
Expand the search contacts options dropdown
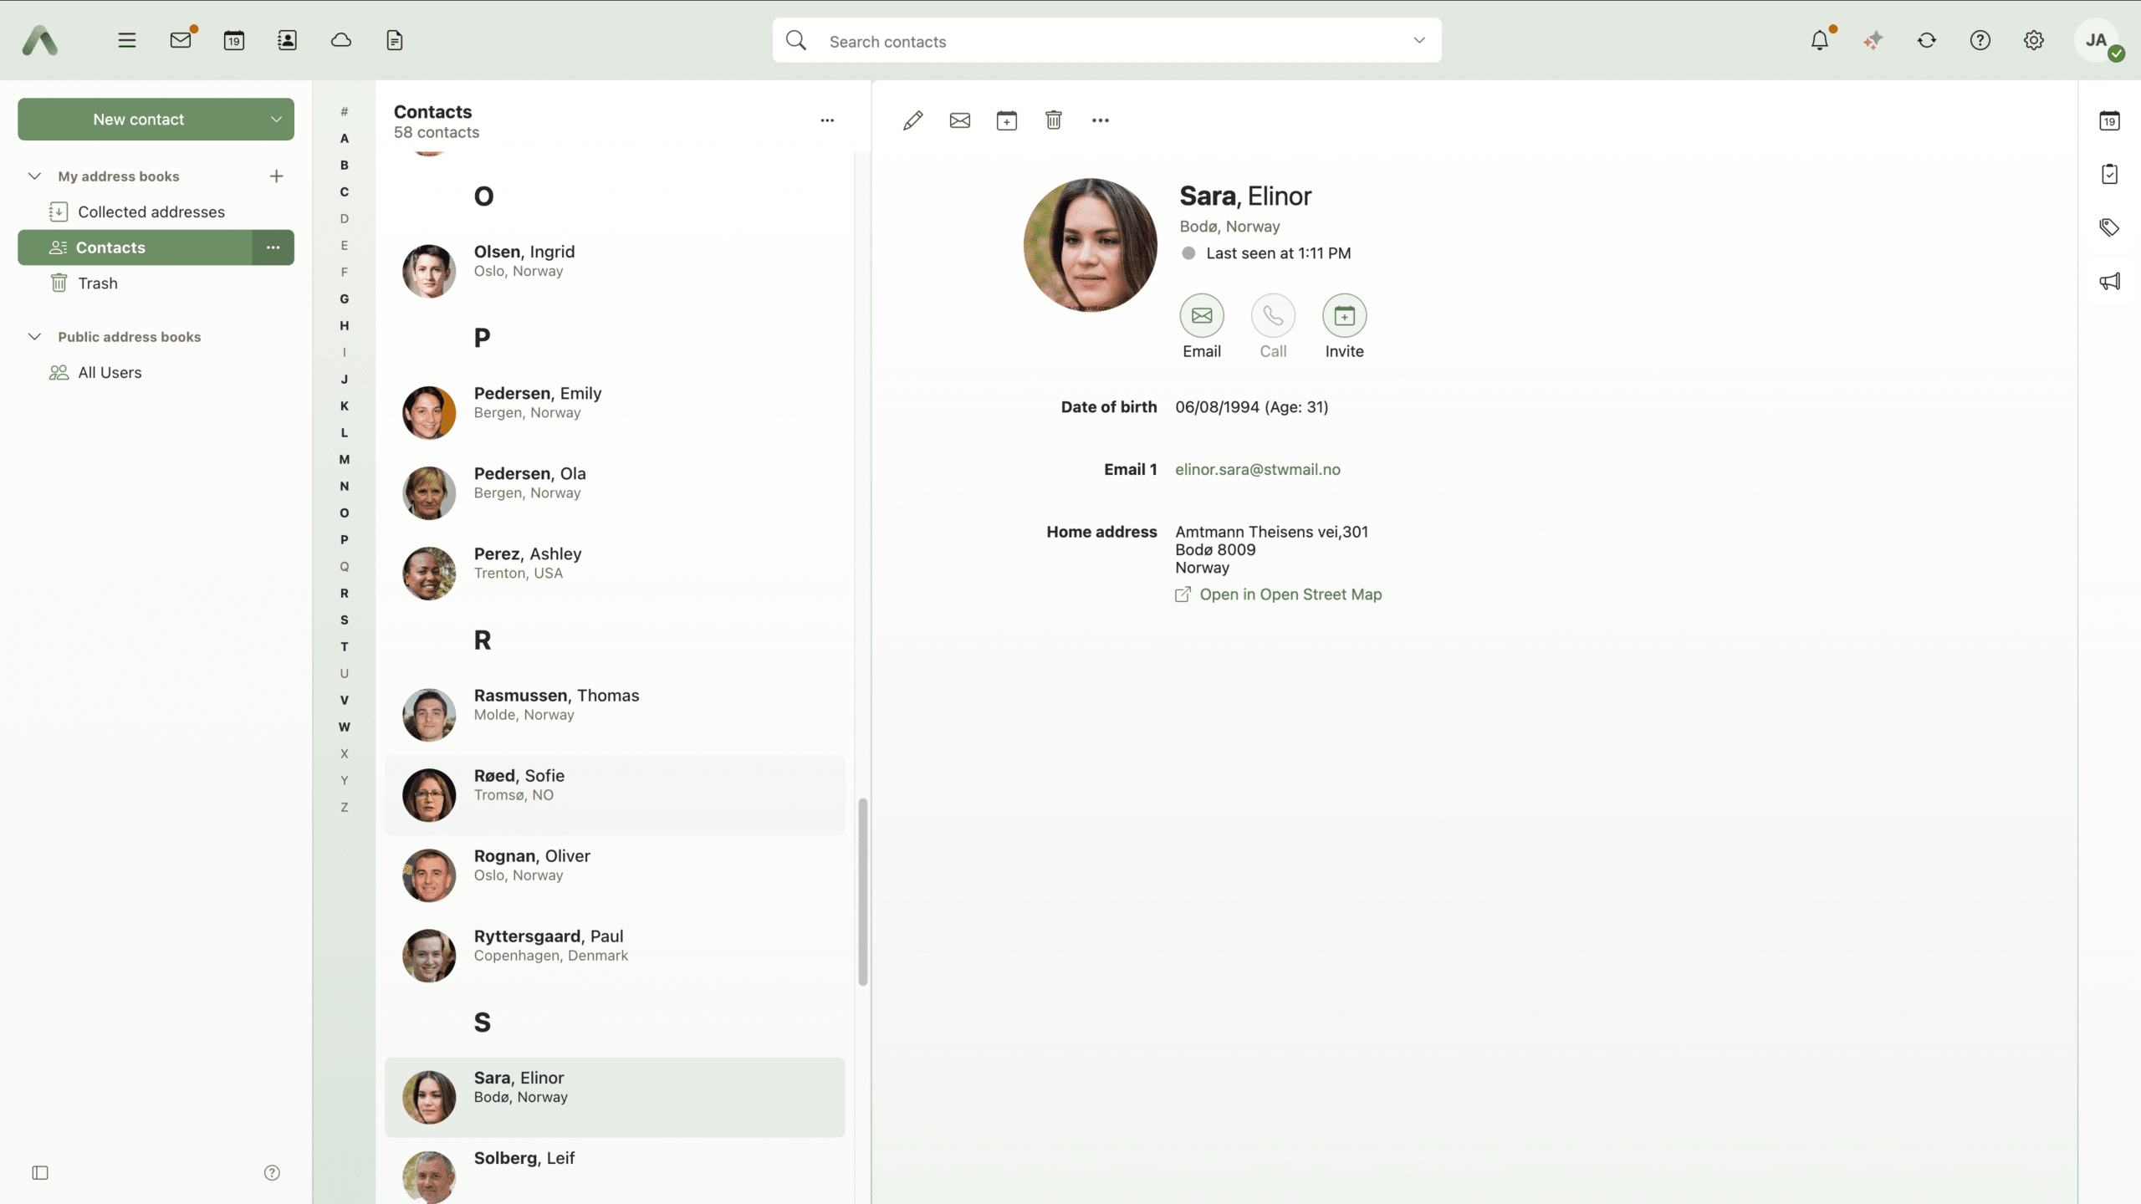pos(1418,40)
